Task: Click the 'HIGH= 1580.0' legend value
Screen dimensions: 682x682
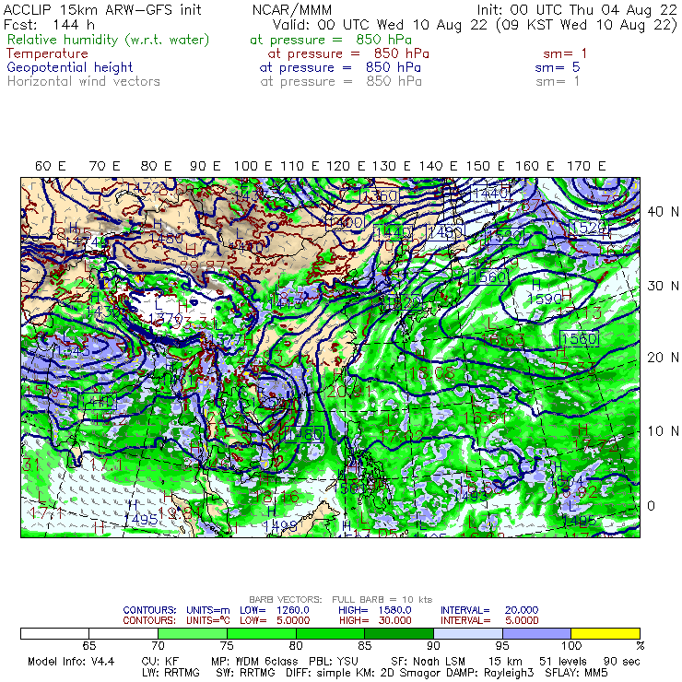Action: tap(375, 610)
